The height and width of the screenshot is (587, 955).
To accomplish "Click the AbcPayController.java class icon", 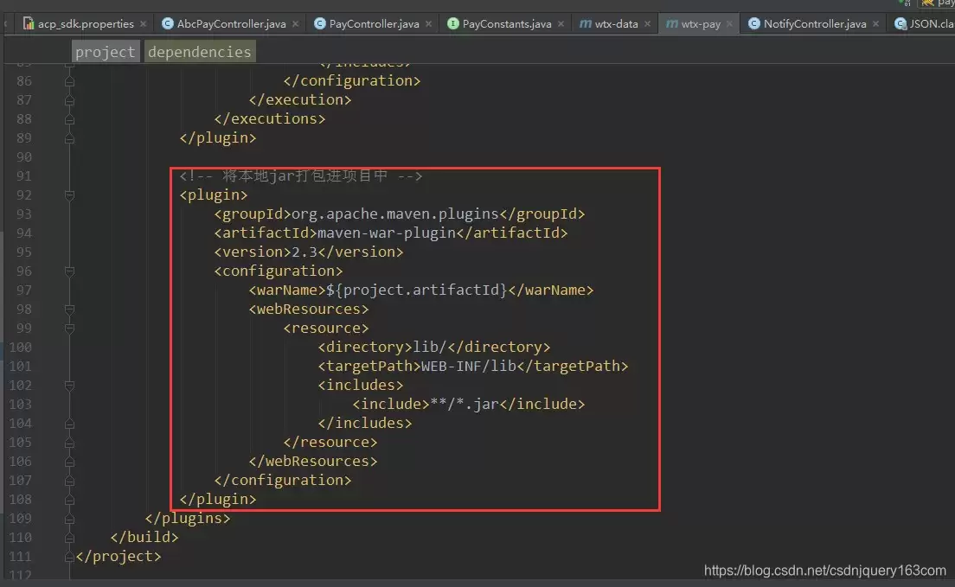I will (168, 23).
